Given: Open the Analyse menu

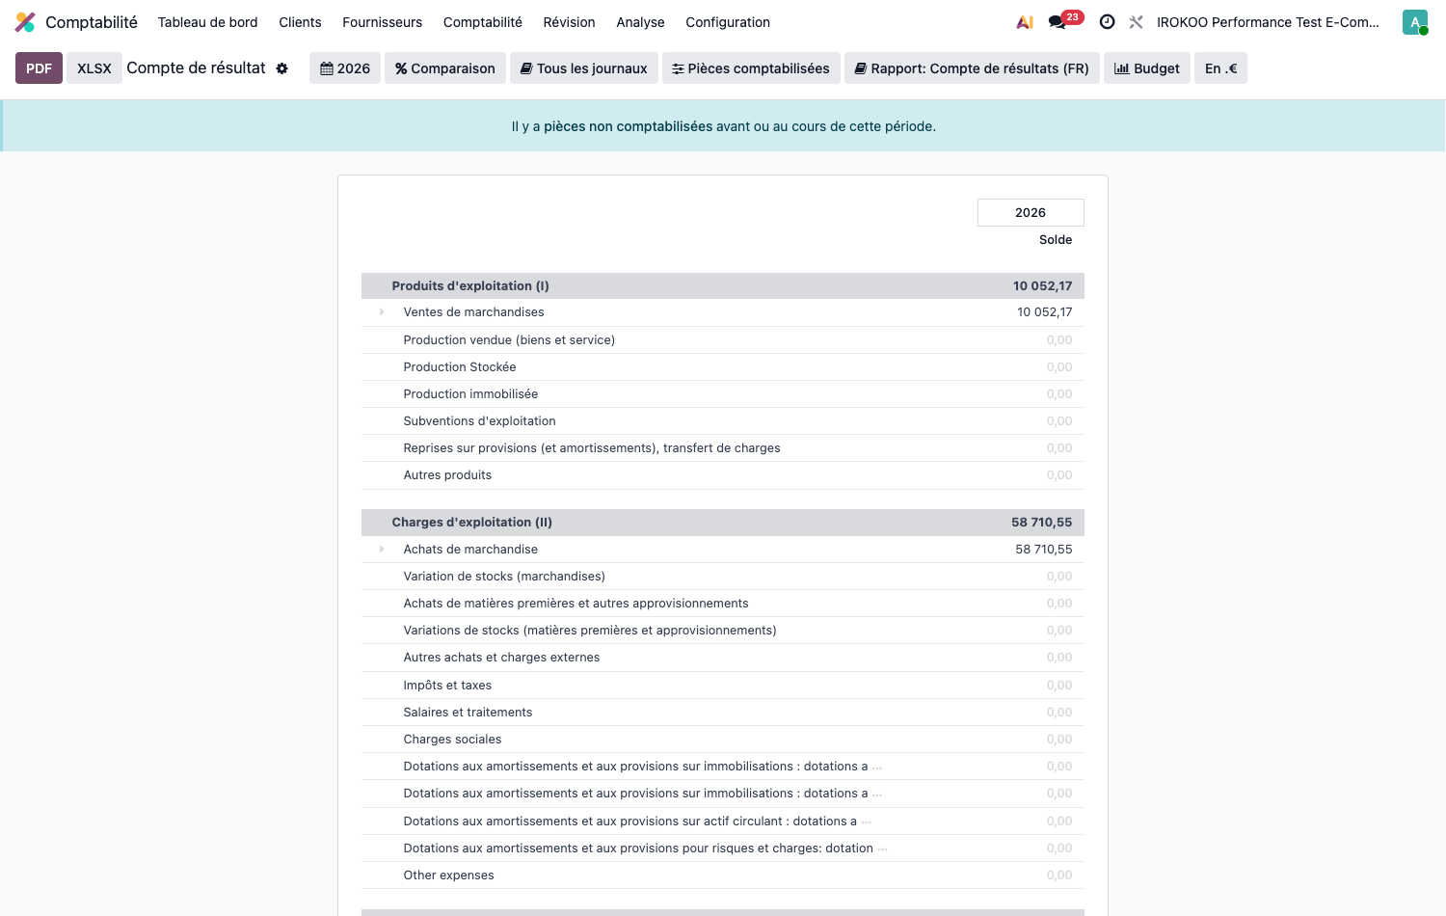Looking at the screenshot, I should coord(641,22).
